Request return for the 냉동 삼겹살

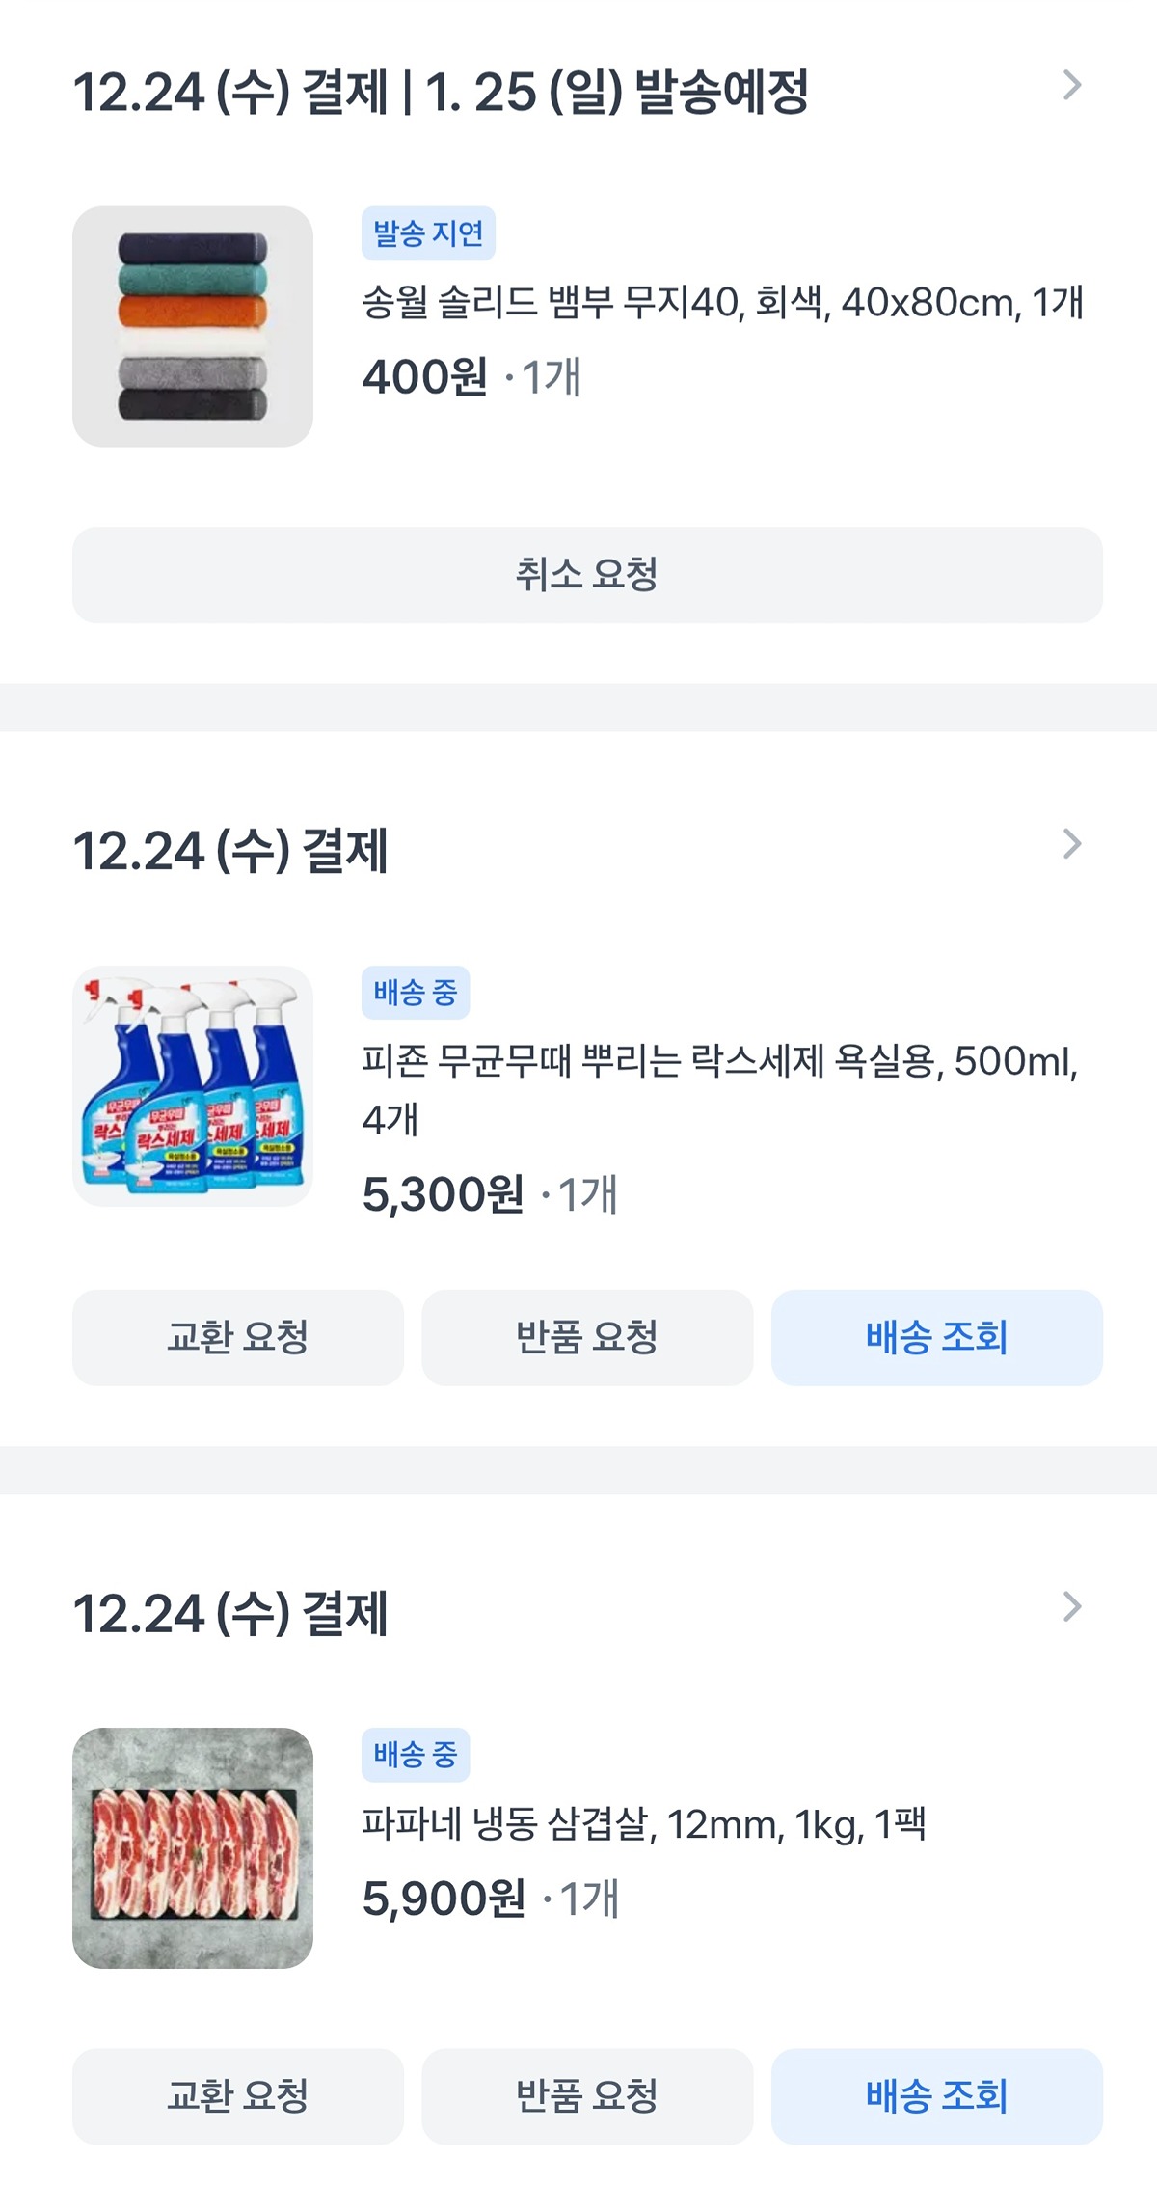pos(586,2097)
